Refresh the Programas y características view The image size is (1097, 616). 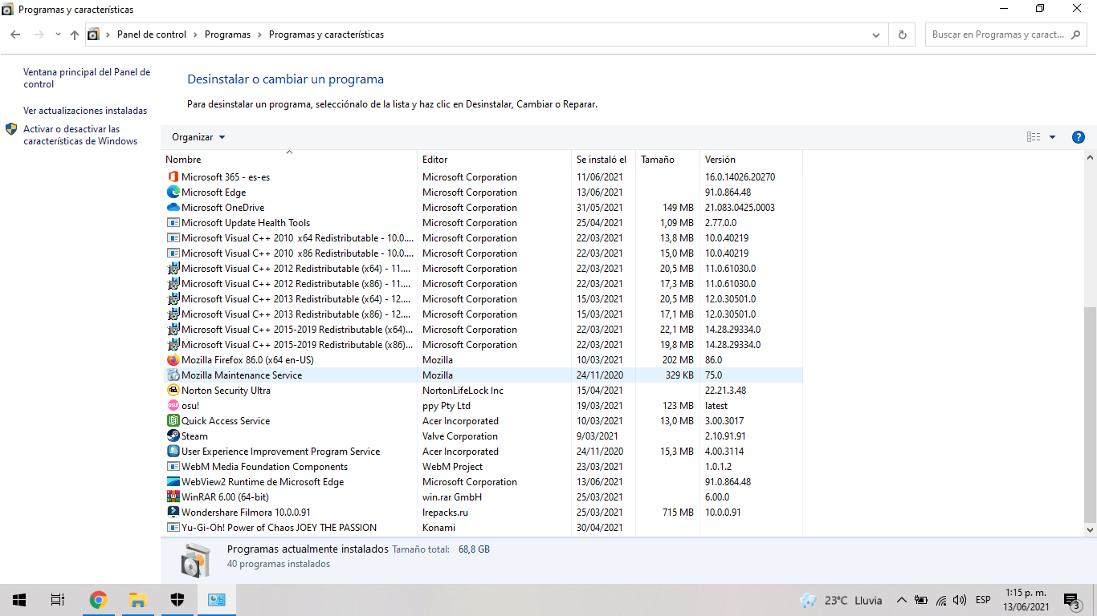[902, 34]
